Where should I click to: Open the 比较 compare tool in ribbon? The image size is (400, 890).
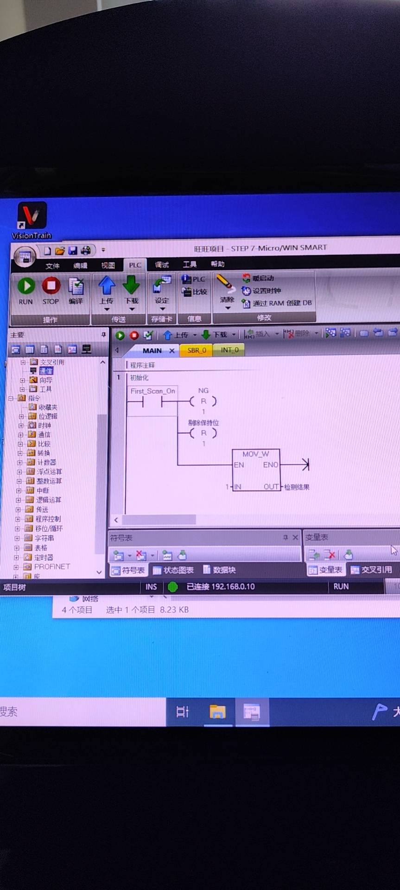click(x=195, y=292)
